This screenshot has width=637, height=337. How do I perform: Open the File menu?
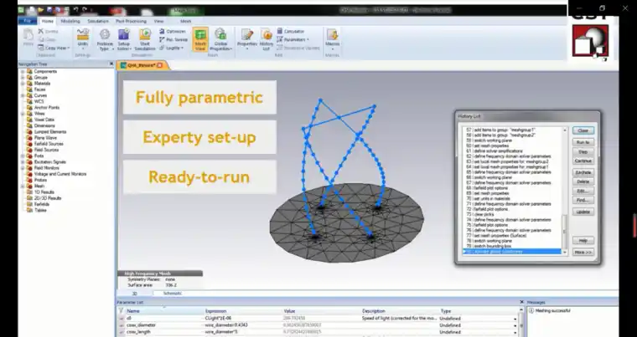pyautogui.click(x=28, y=21)
